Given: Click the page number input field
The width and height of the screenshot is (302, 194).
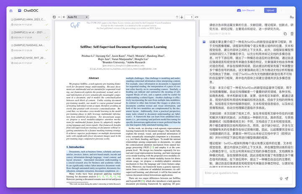Looking at the screenshot, I should [189, 17].
